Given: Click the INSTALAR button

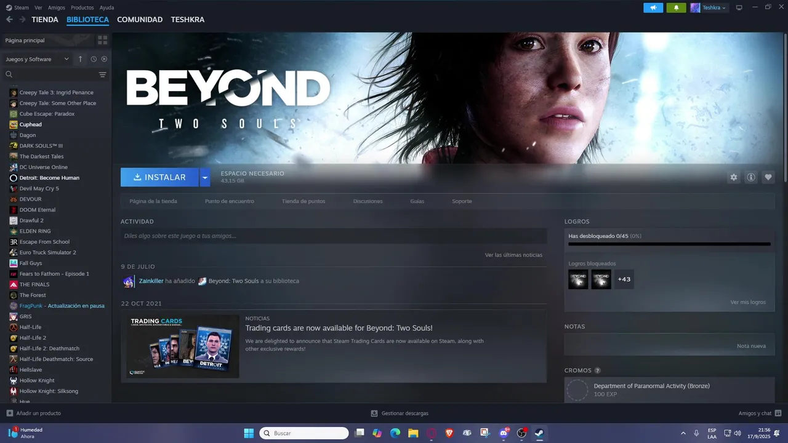Looking at the screenshot, I should click(x=159, y=177).
